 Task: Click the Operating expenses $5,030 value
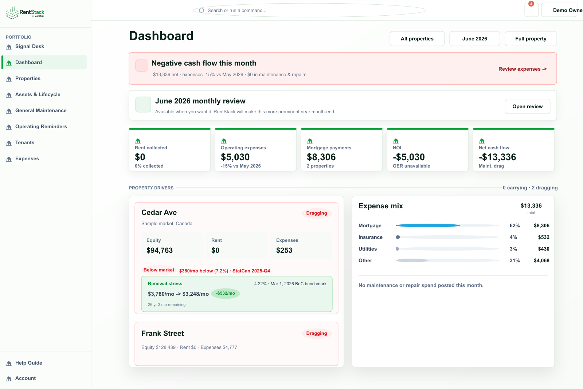click(235, 157)
